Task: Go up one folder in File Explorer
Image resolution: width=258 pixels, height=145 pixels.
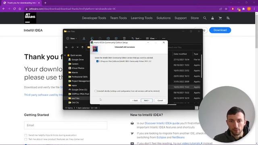Action: click(x=82, y=48)
